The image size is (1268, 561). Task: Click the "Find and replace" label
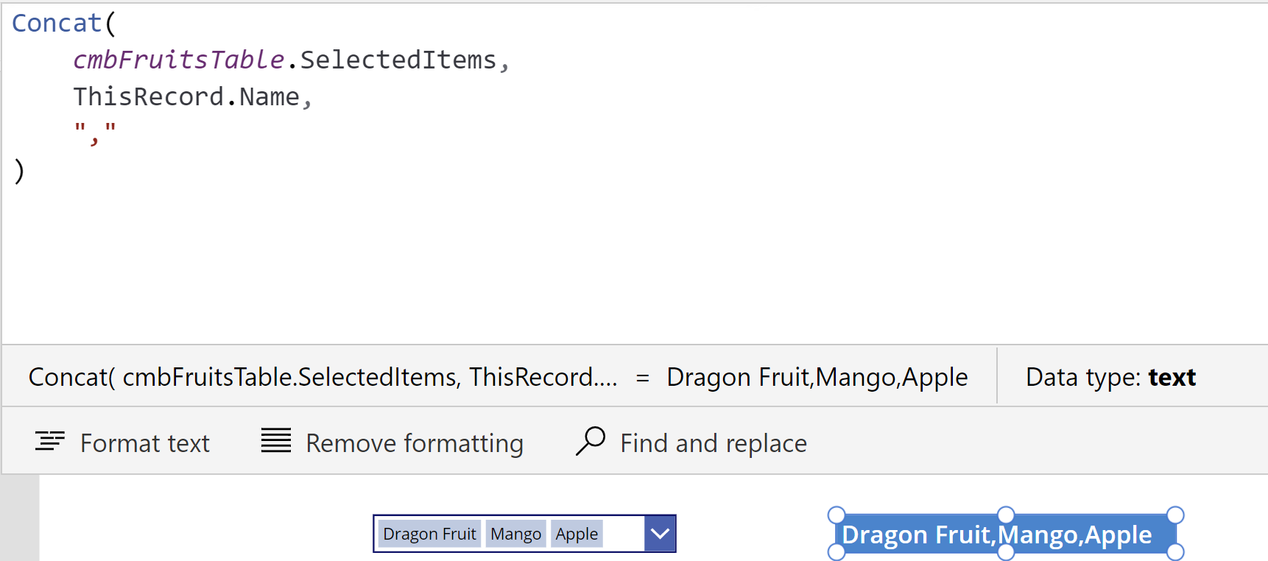[x=714, y=443]
